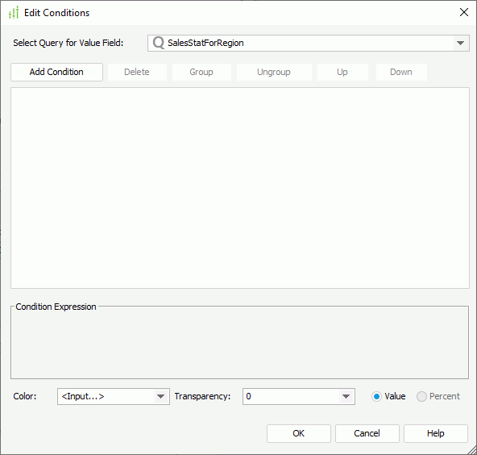This screenshot has width=477, height=455.
Task: Click the Ungroup button
Action: coord(274,72)
